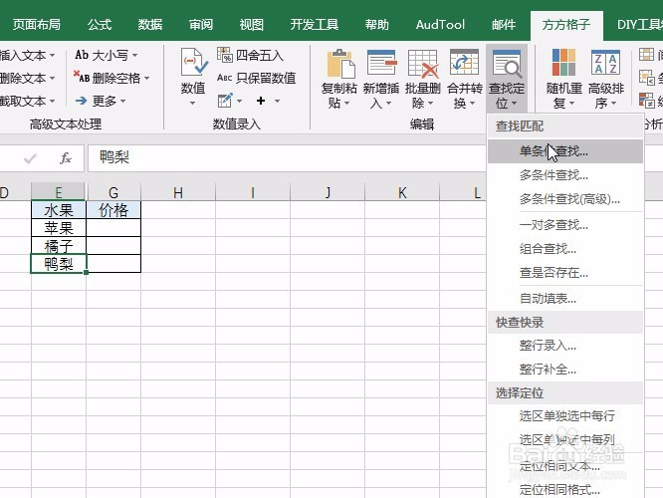
Task: Select 多条件查找(高级) menu item
Action: click(x=565, y=199)
